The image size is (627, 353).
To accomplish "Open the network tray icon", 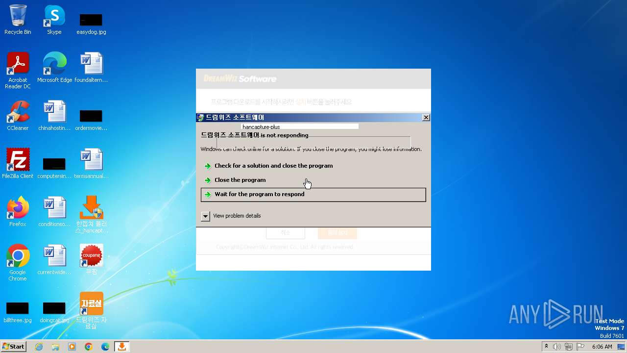I will [569, 347].
